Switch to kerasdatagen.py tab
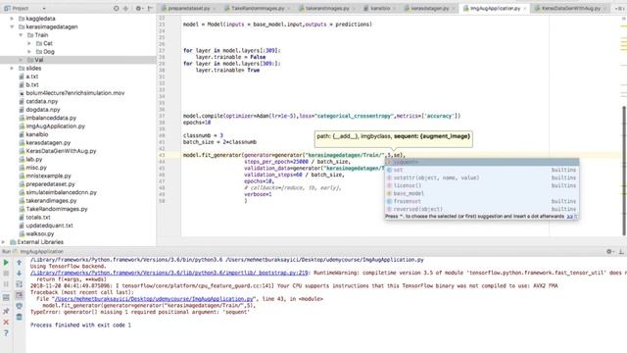 (429, 8)
